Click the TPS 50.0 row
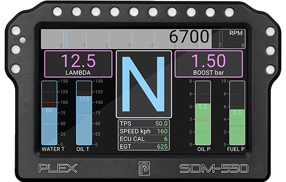The height and width of the screenshot is (182, 286). pos(144,123)
